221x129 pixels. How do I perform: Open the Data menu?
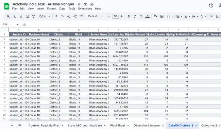pyautogui.click(x=62, y=9)
